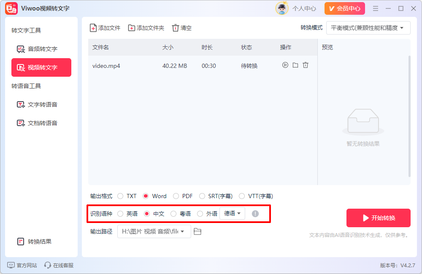Screen dimensions: 422x274
Task: Browse output folder with folder icon
Action: (197, 231)
